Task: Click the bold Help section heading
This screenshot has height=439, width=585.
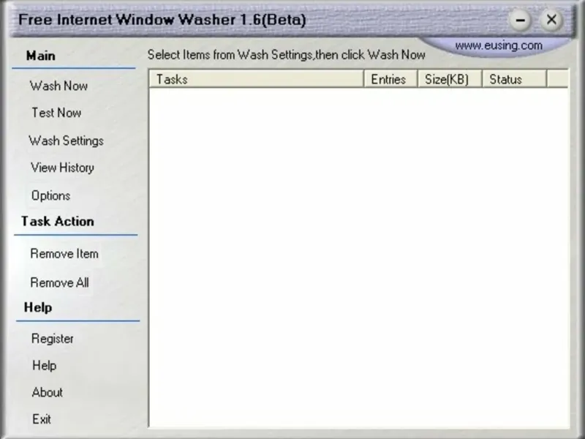Action: (38, 307)
